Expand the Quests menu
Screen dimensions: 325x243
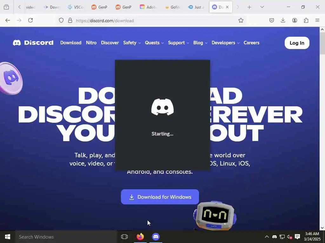[x=154, y=43]
